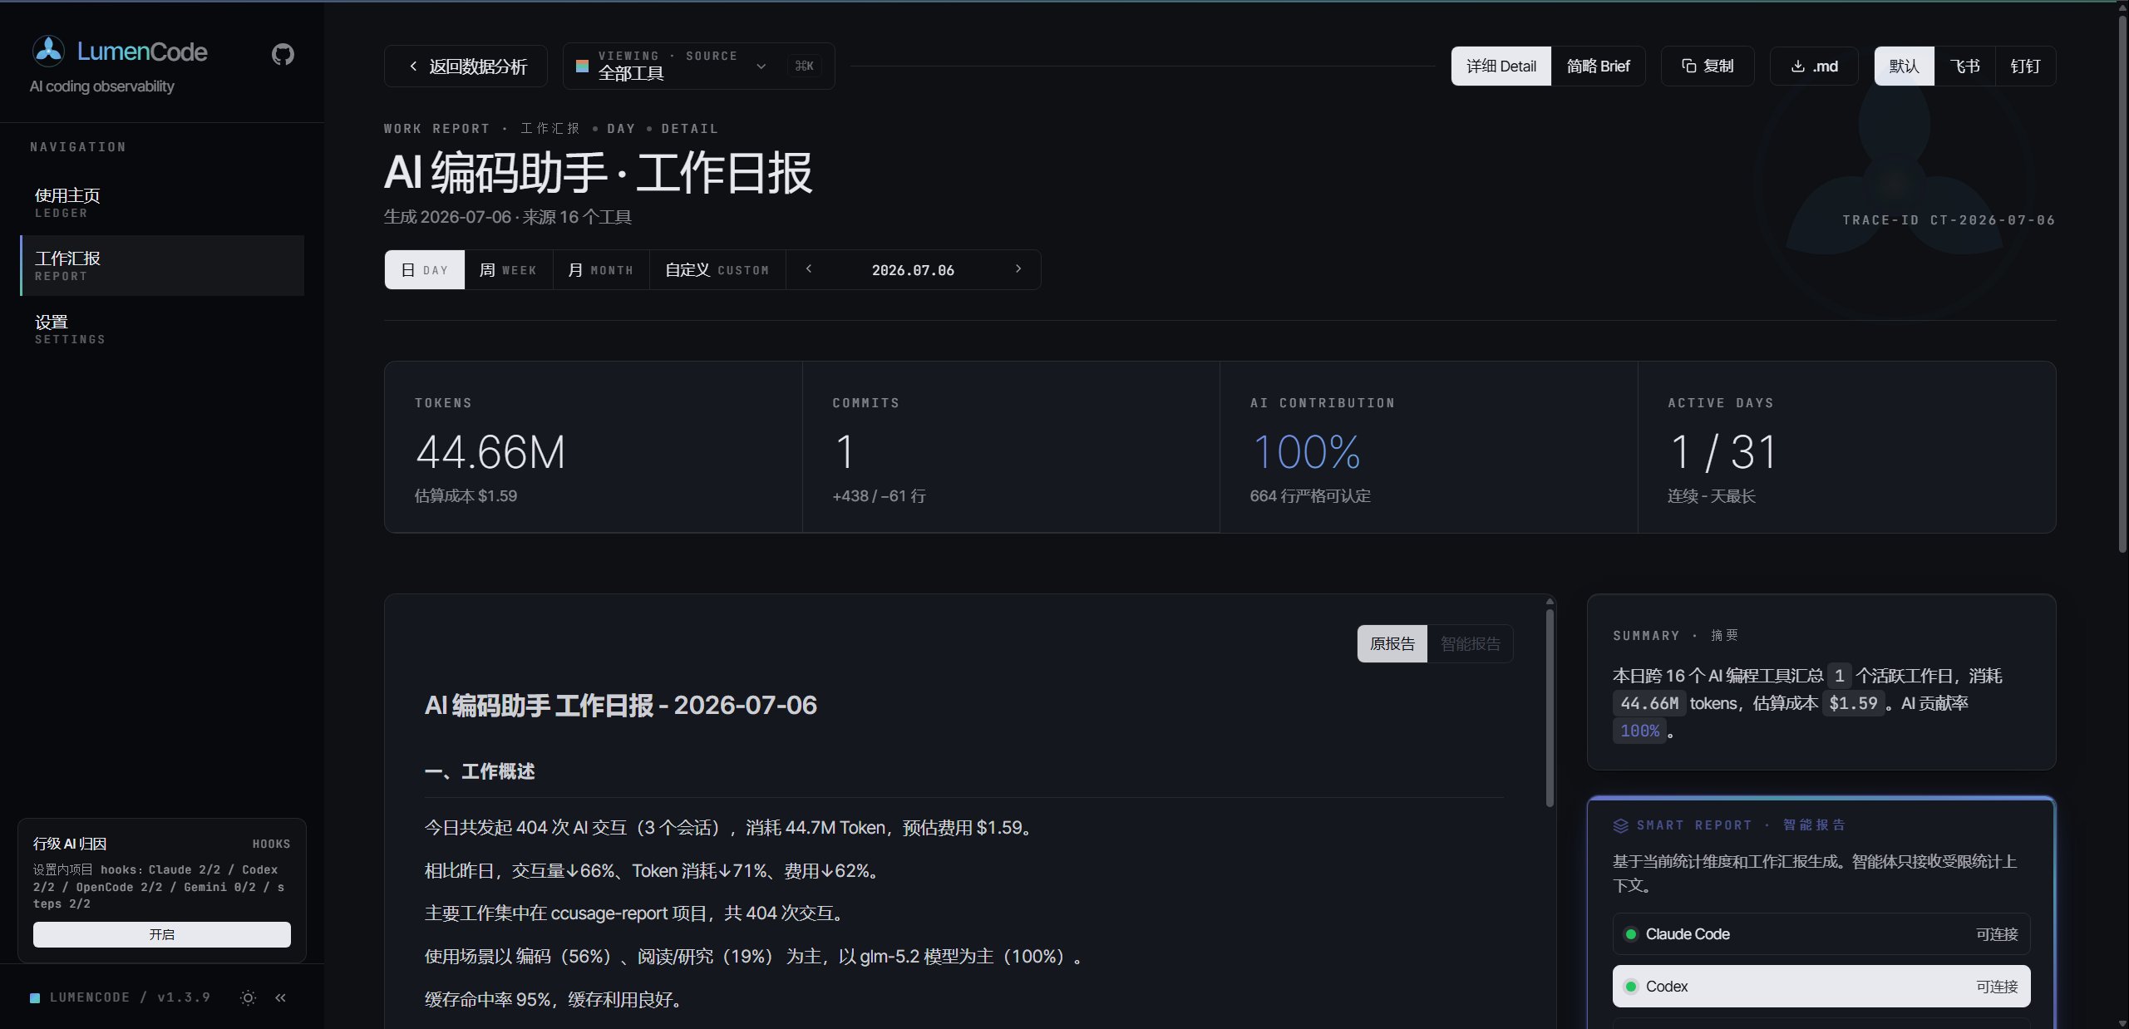Toggle light theme via sun icon

pos(248,997)
